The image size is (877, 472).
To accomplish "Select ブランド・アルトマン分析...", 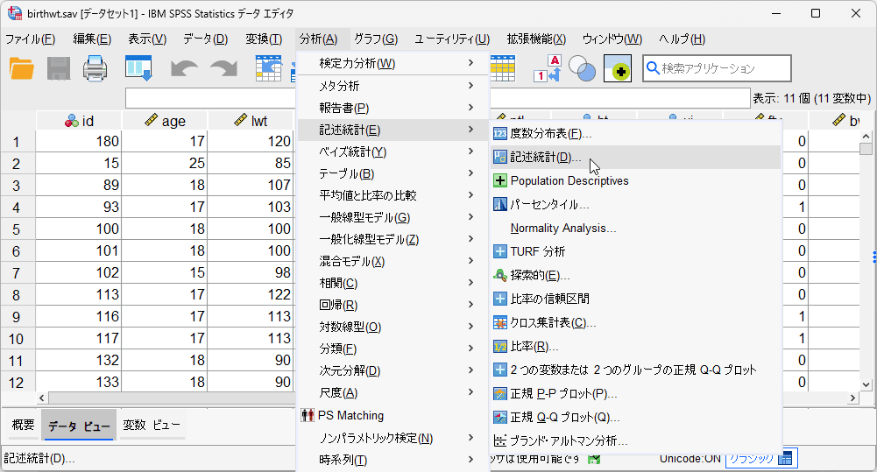I will pyautogui.click(x=635, y=440).
